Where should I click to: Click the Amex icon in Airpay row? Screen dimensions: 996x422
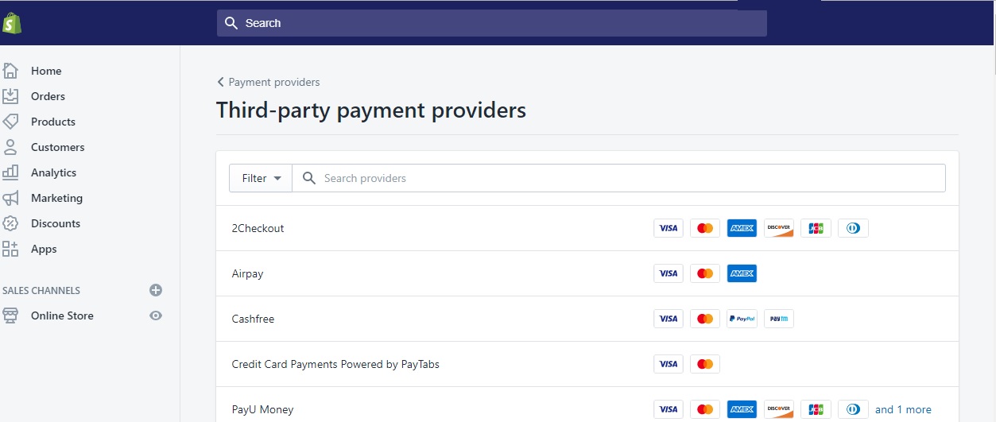click(742, 273)
